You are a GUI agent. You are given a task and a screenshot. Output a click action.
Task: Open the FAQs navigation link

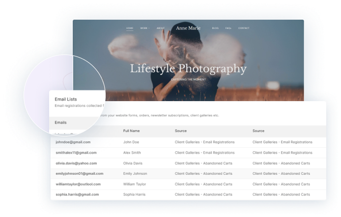coord(228,28)
